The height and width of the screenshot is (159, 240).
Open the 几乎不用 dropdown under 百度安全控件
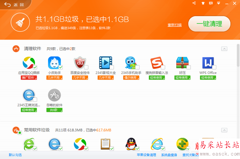80,78
